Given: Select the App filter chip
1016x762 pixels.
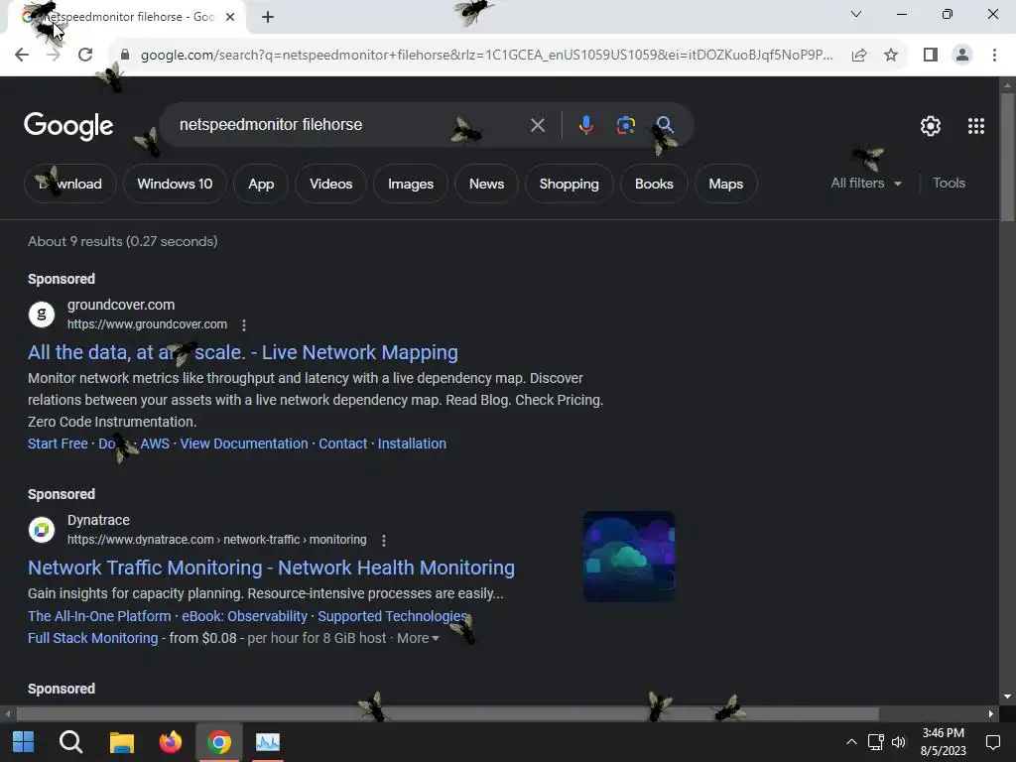Looking at the screenshot, I should coord(261,184).
